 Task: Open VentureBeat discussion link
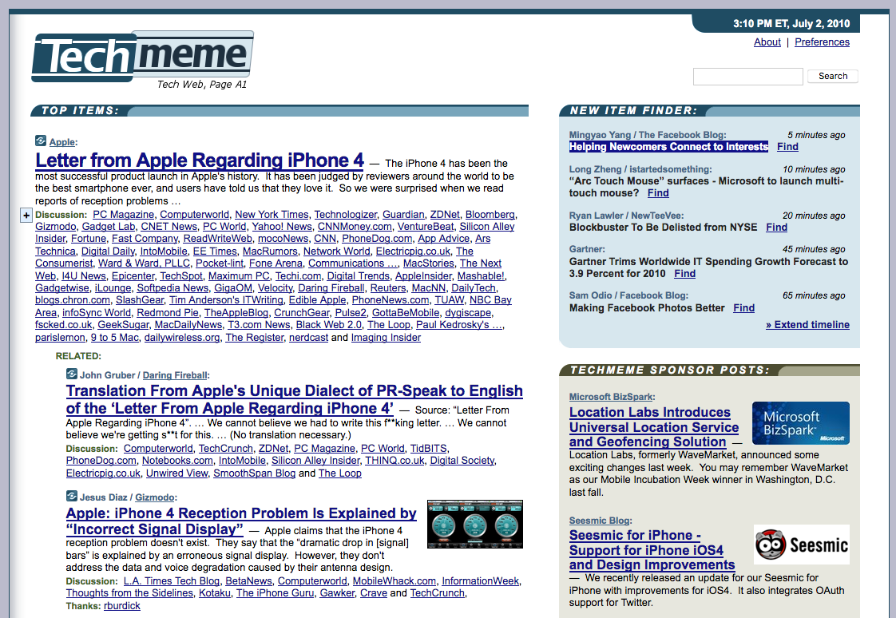pos(426,226)
